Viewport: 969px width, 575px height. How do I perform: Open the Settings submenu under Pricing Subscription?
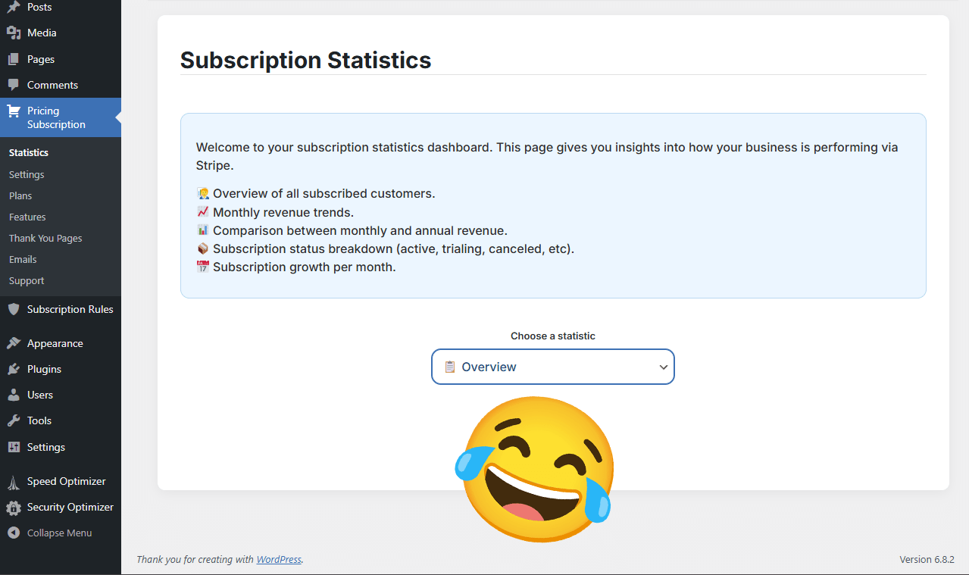click(x=27, y=174)
